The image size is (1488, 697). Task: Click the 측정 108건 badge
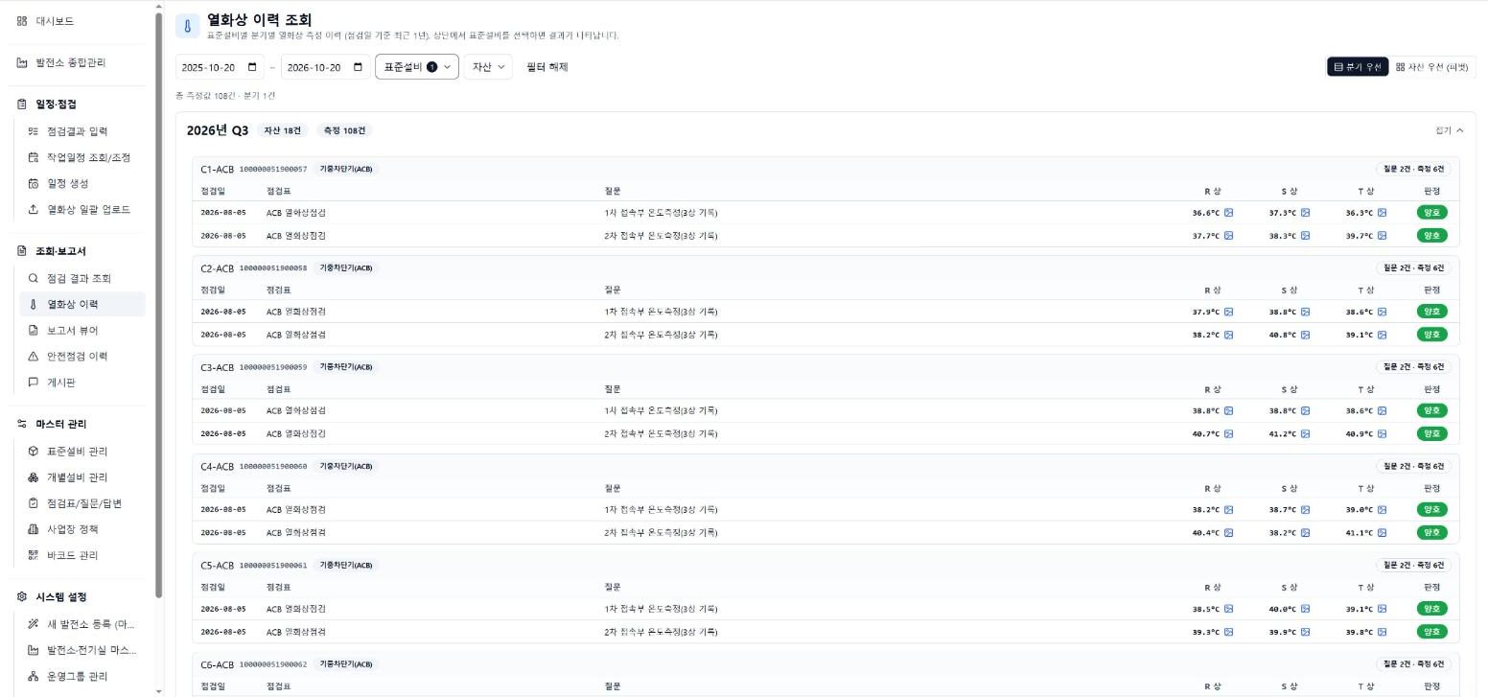(x=344, y=130)
